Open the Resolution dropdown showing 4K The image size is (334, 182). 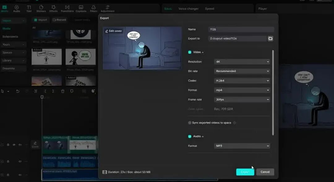pyautogui.click(x=242, y=62)
